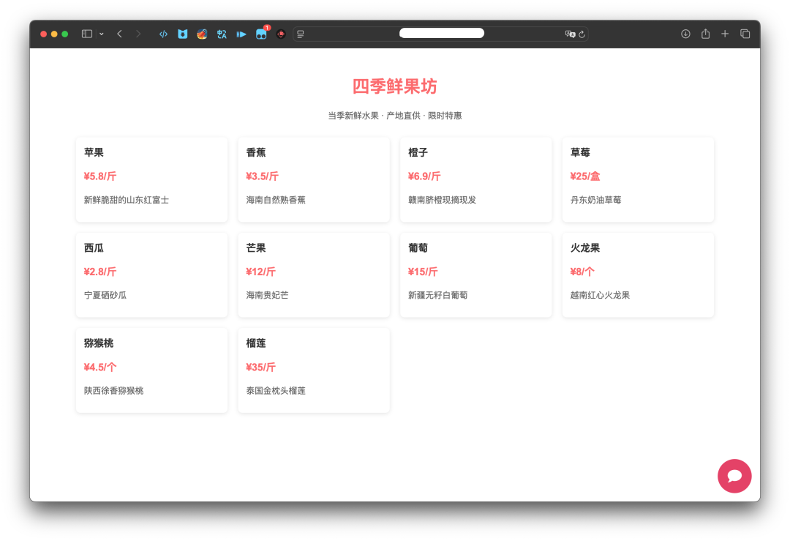
Task: Click the address bar input field
Action: tap(441, 33)
